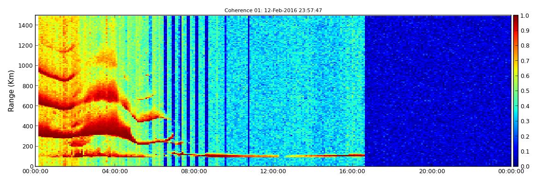Click the 400 tick label on the range axis
This screenshot has height=190, width=538.
[28, 127]
